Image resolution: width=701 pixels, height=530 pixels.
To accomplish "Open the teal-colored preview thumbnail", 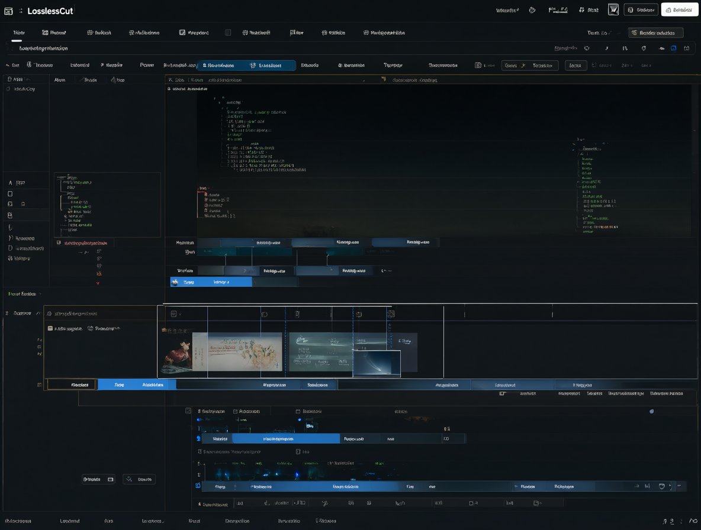I will click(320, 352).
